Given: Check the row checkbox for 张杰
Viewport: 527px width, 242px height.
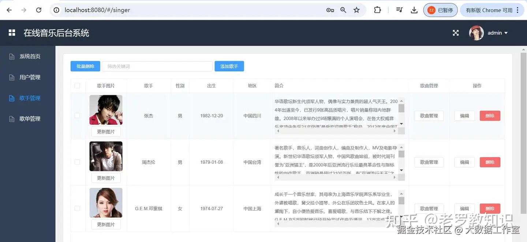Looking at the screenshot, I should 77,116.
